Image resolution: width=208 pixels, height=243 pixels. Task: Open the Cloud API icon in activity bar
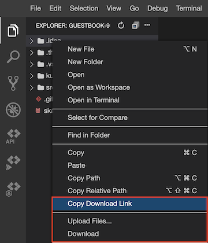pyautogui.click(x=13, y=137)
